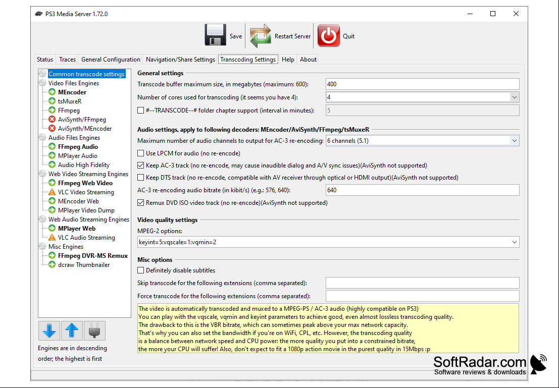Click green status icon next to MEncoder

click(52, 92)
